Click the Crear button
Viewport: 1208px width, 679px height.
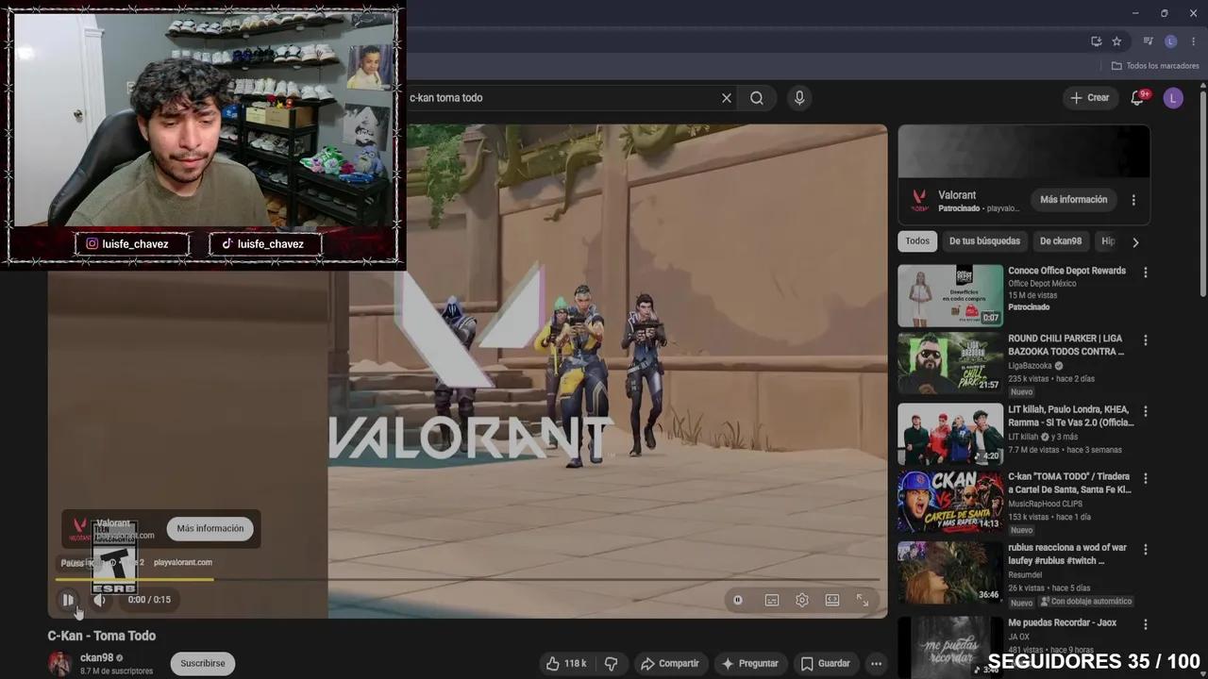click(x=1089, y=98)
